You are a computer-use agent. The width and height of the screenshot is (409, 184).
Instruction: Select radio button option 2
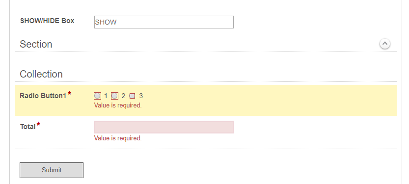(x=114, y=96)
